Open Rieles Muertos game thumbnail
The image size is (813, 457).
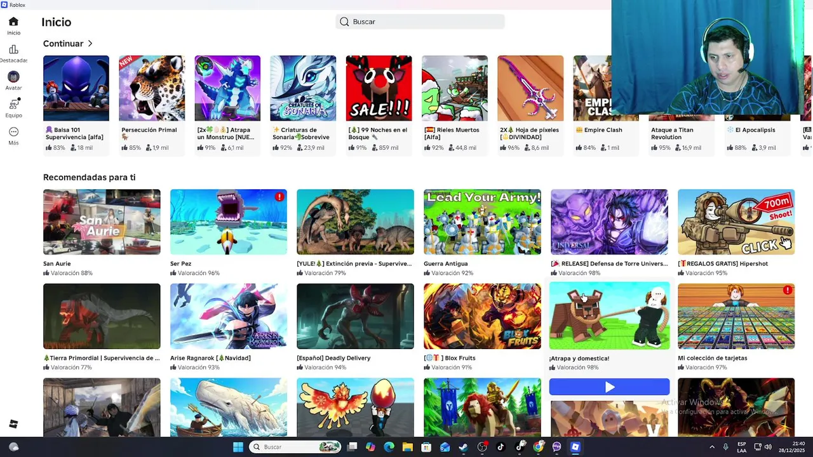pos(455,88)
